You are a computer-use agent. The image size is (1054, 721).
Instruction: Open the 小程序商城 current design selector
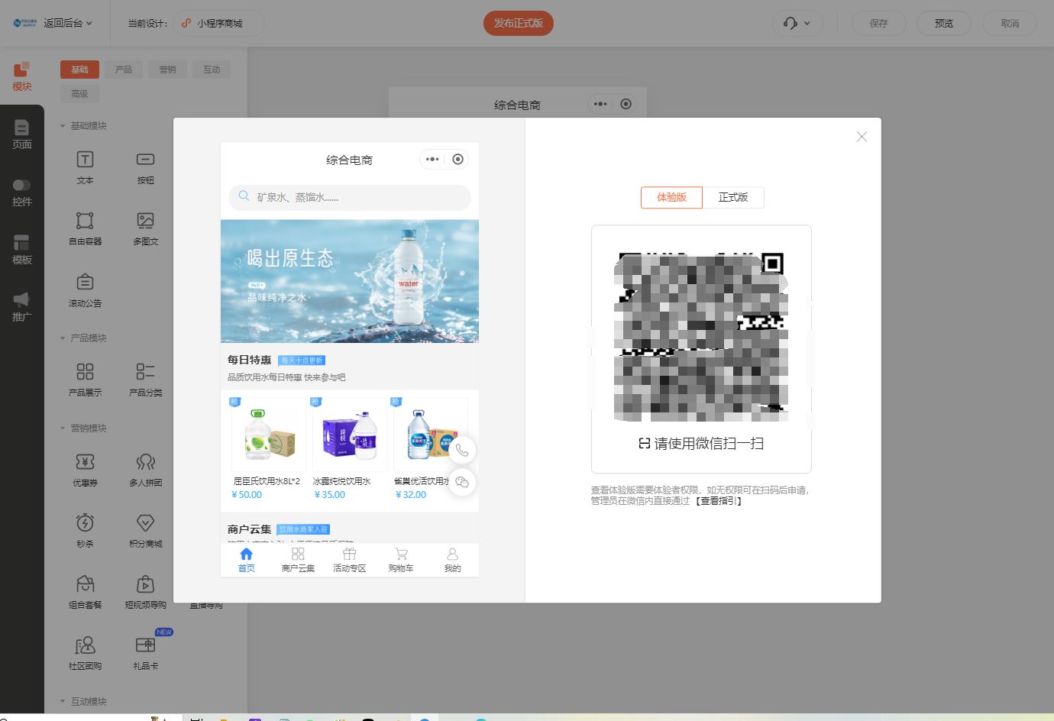[218, 23]
